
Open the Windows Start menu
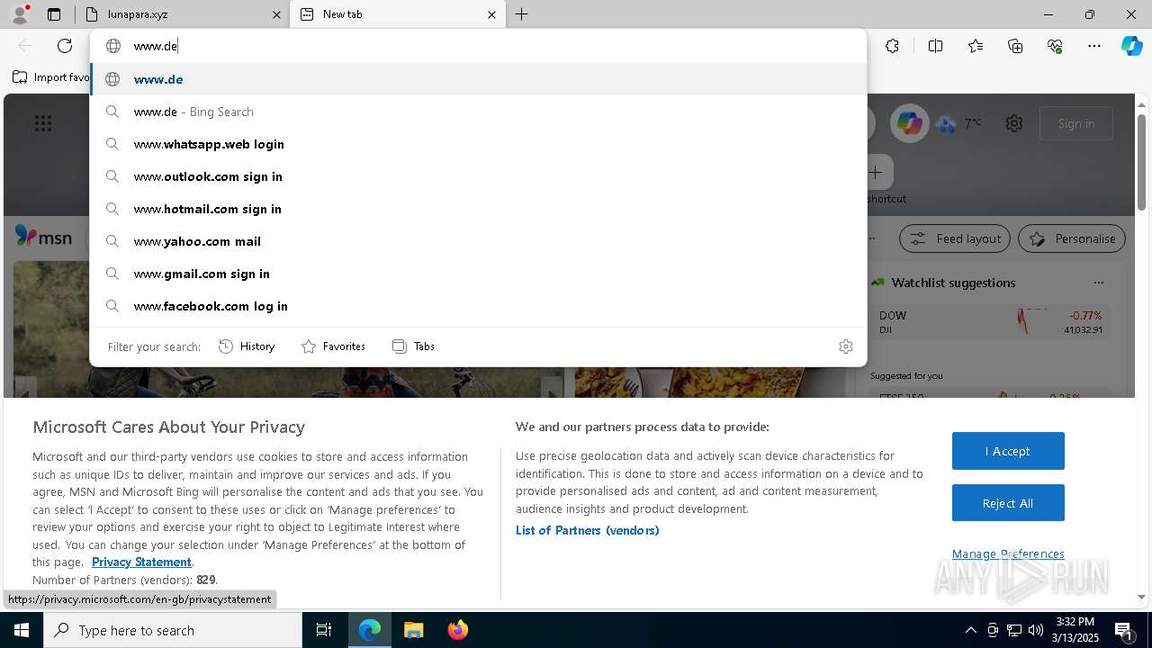coord(22,630)
